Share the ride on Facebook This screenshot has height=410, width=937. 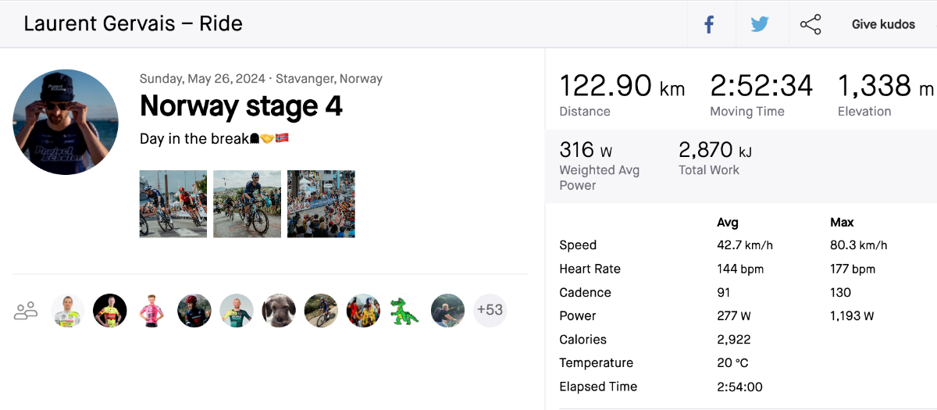(709, 24)
